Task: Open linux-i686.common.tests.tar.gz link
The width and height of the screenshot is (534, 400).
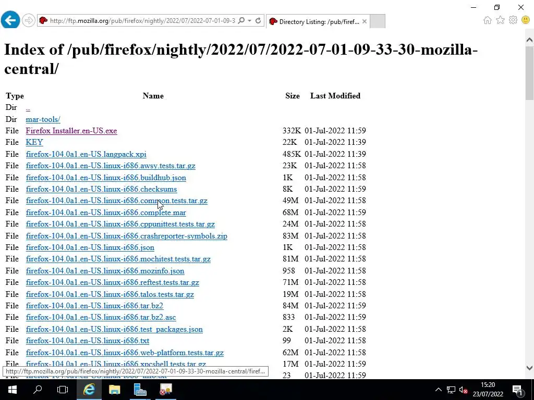Action: click(x=116, y=201)
